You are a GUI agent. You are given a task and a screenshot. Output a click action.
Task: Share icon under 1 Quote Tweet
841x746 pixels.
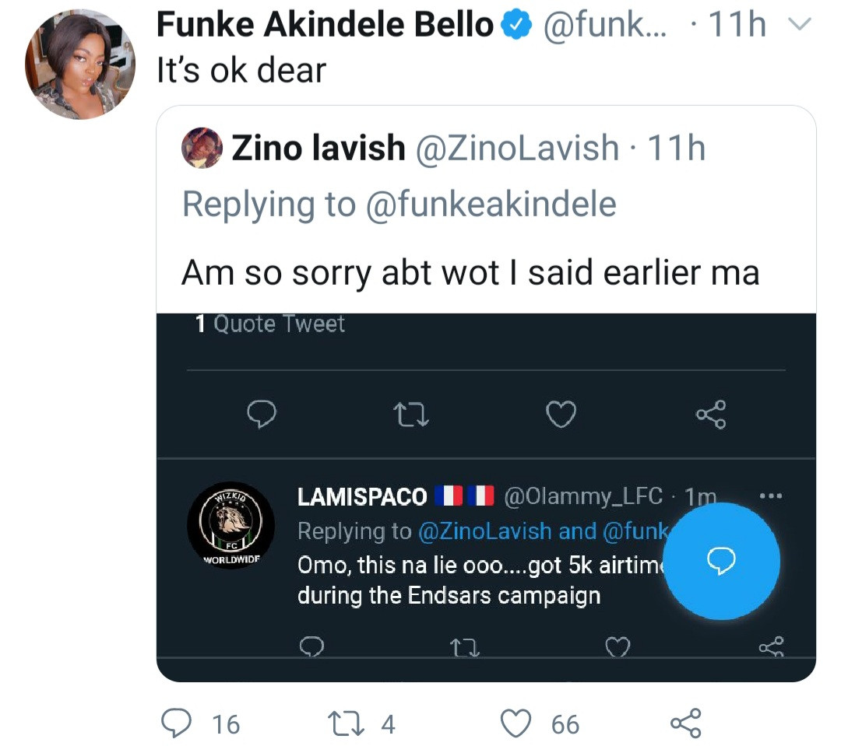coord(711,415)
